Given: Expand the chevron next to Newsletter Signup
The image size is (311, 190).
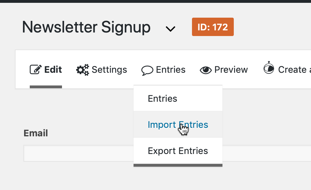Looking at the screenshot, I should (x=171, y=29).
